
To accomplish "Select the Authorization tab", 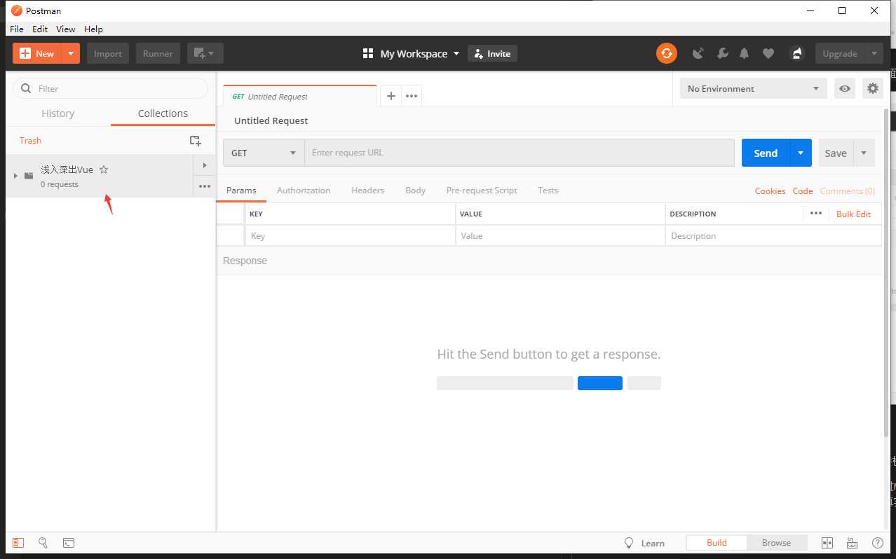I will click(x=304, y=191).
